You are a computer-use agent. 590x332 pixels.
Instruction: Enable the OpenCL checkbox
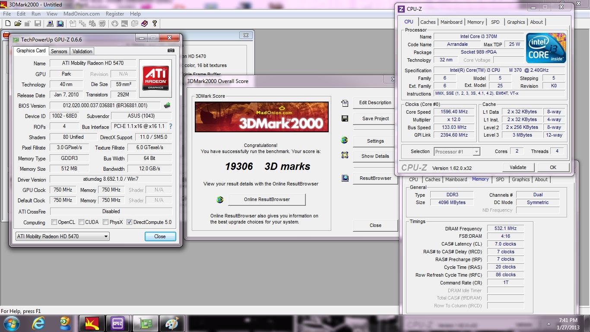point(54,222)
